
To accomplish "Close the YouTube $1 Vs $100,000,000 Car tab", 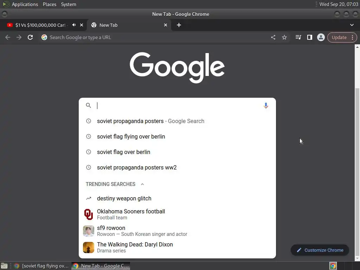I will click(x=82, y=25).
